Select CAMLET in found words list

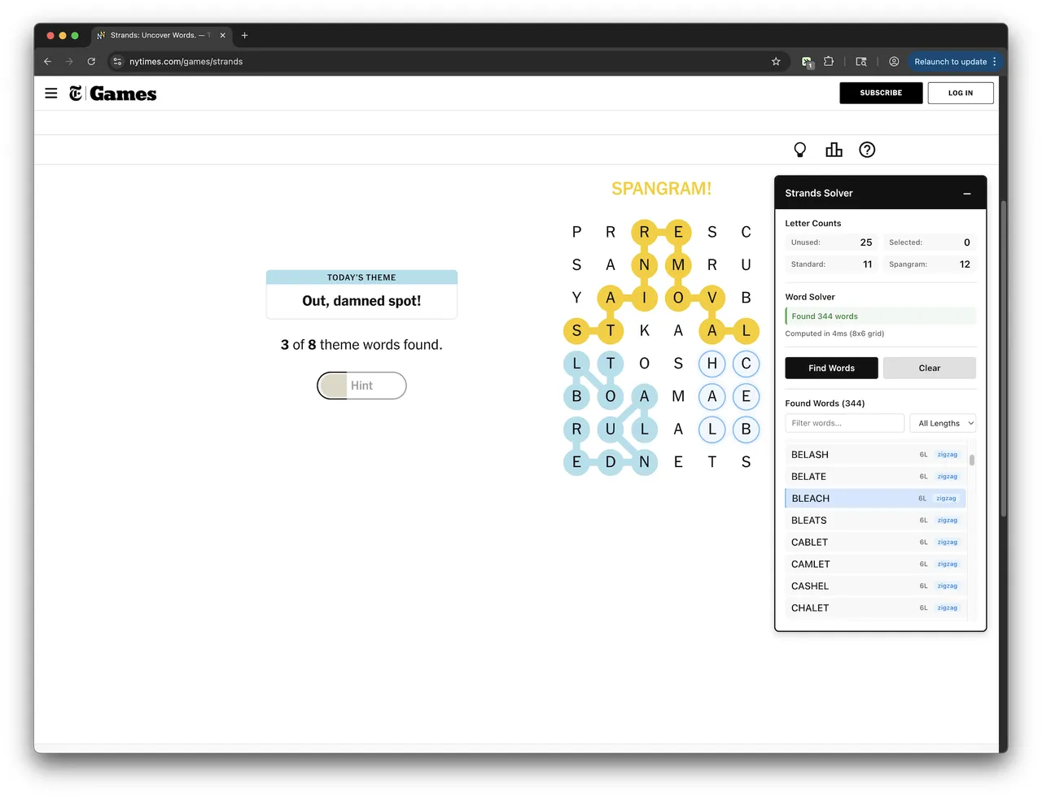874,565
